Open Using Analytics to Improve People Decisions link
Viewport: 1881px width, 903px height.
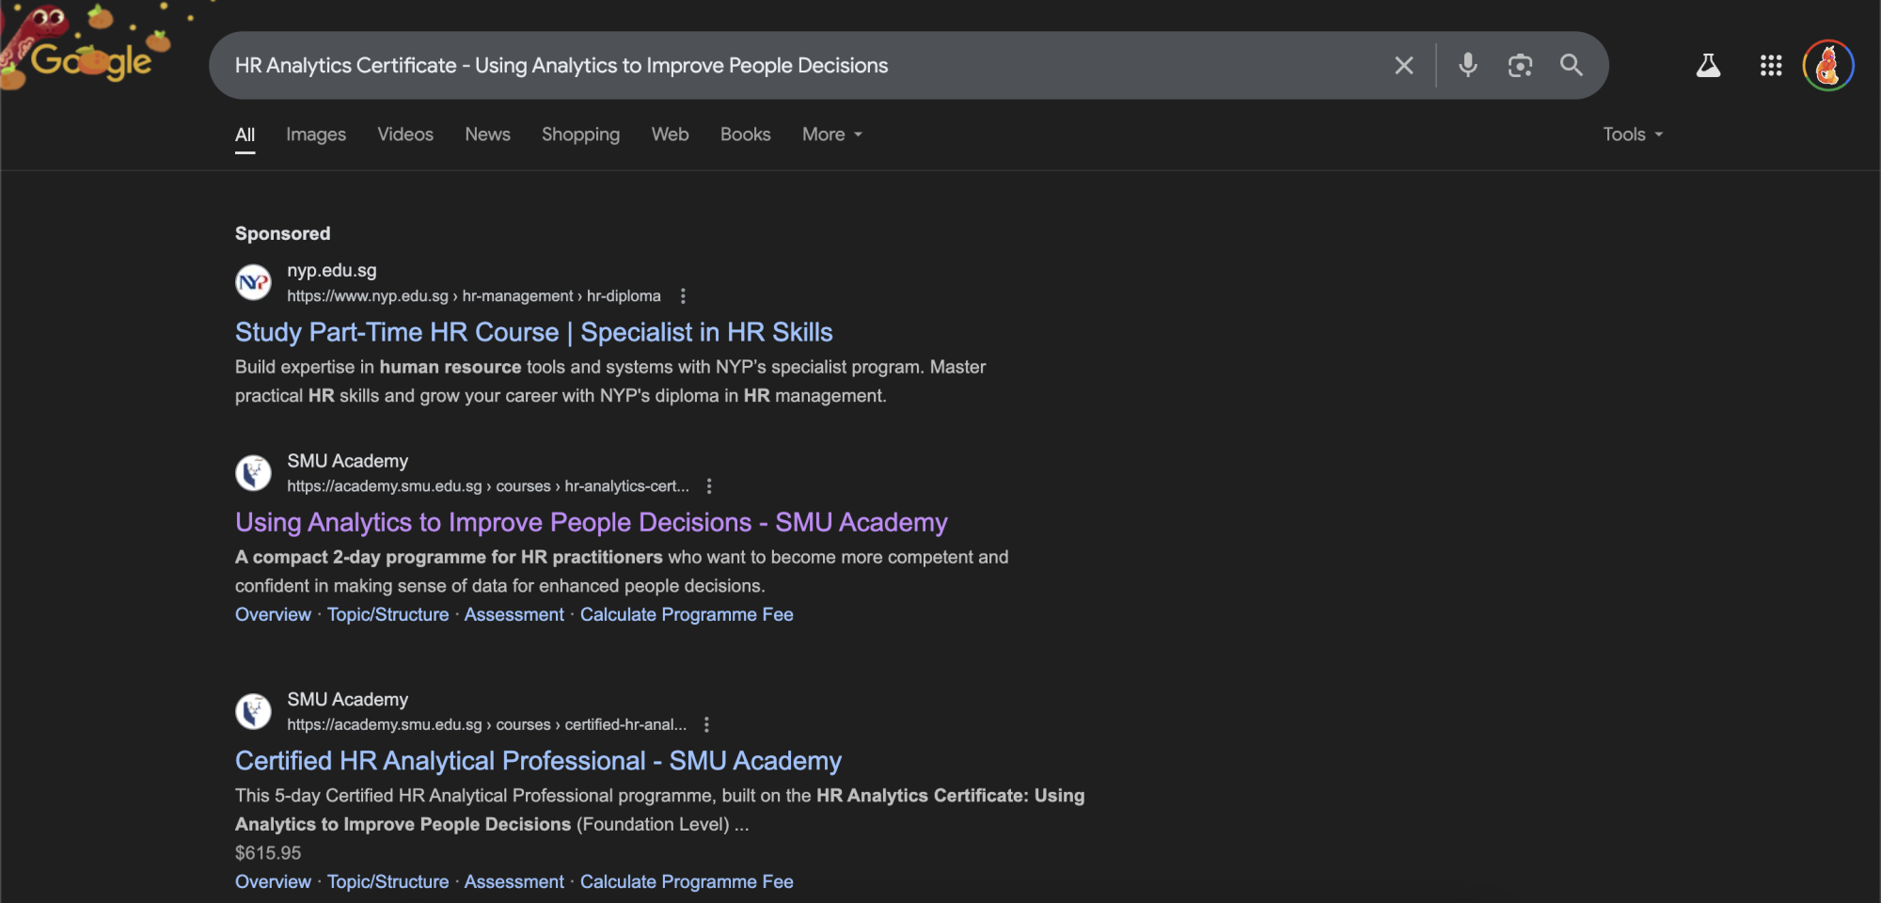coord(591,522)
